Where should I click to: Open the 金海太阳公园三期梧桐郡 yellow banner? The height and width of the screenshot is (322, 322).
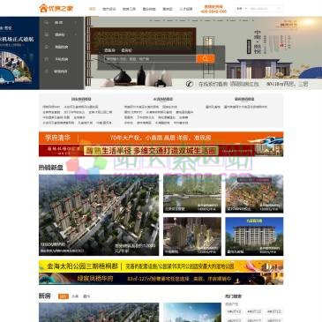pyautogui.click(x=161, y=266)
